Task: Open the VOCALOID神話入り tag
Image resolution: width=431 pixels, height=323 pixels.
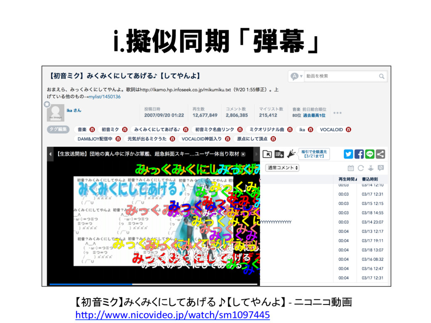Action: pyautogui.click(x=202, y=139)
